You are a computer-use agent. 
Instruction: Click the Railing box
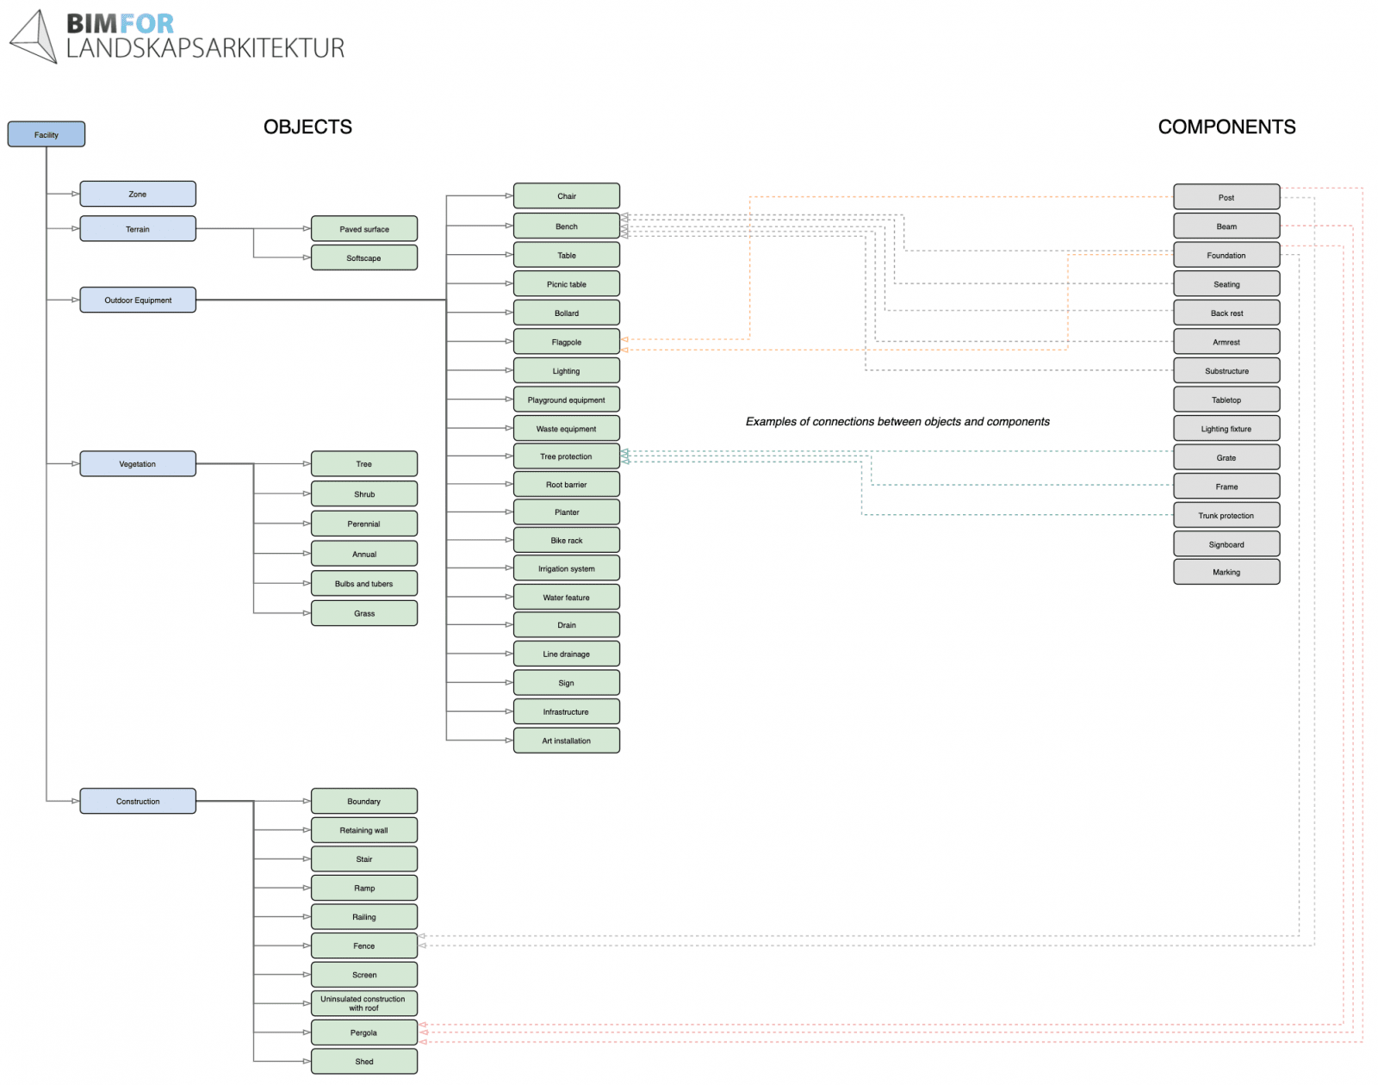(364, 917)
